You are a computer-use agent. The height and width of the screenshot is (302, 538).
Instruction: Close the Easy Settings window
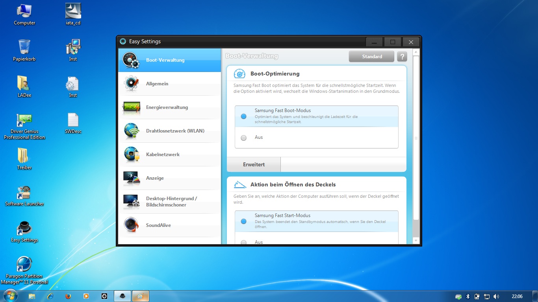click(x=411, y=42)
